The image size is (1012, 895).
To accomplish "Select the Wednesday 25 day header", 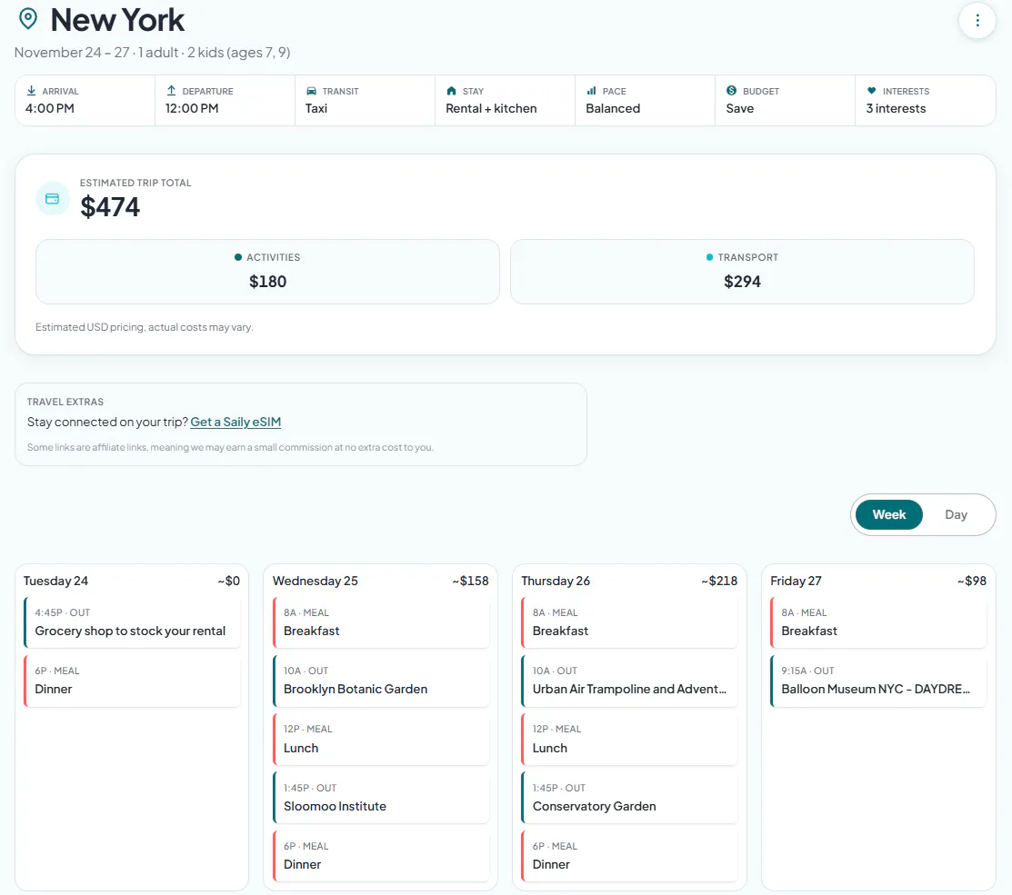I will (x=315, y=581).
